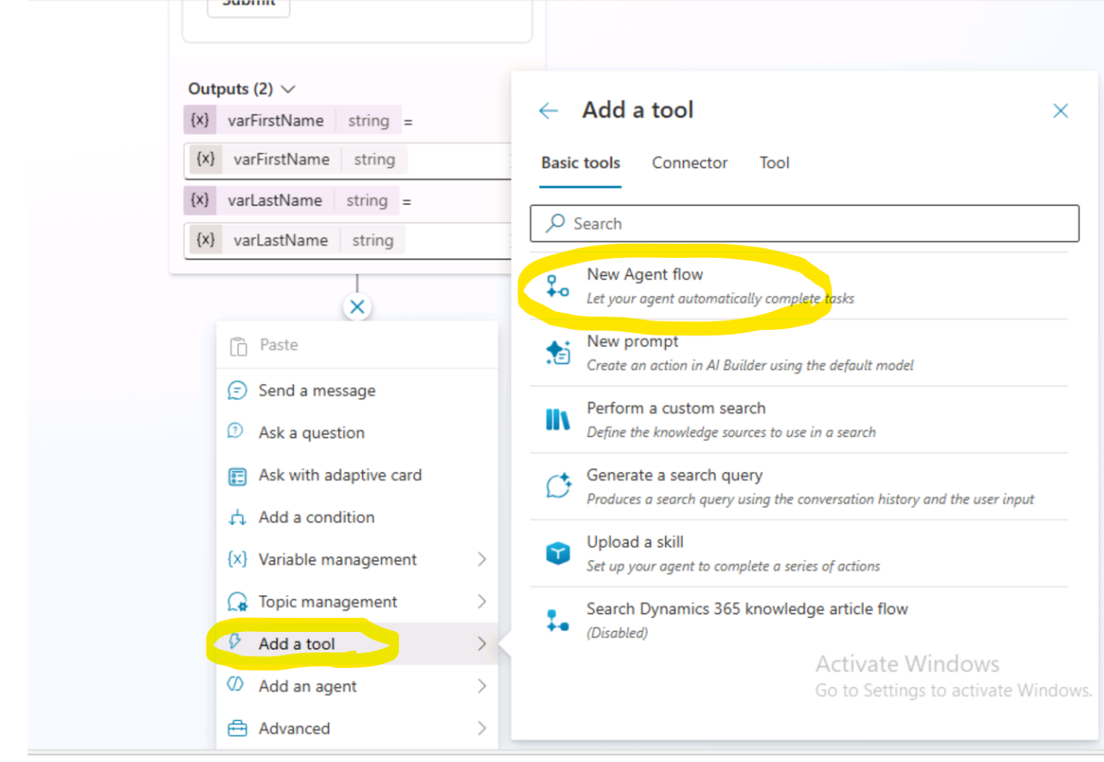Screen dimensions: 1104x762
Task: Click the Generate a search query icon
Action: click(x=558, y=486)
